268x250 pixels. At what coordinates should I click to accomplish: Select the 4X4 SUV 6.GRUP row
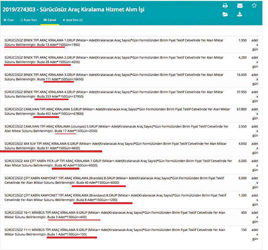coord(116,146)
